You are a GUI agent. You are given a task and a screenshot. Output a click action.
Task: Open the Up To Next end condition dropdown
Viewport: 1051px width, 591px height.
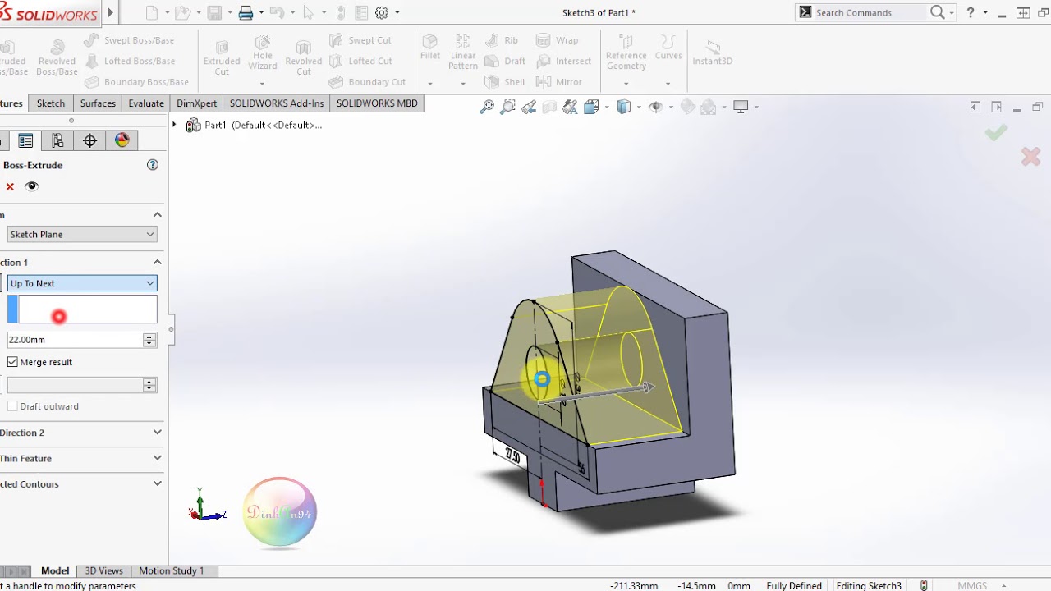[x=81, y=283]
